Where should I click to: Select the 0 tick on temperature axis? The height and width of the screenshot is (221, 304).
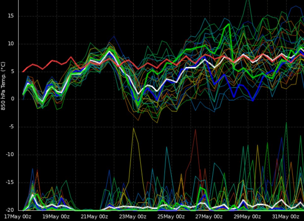click(x=12, y=99)
